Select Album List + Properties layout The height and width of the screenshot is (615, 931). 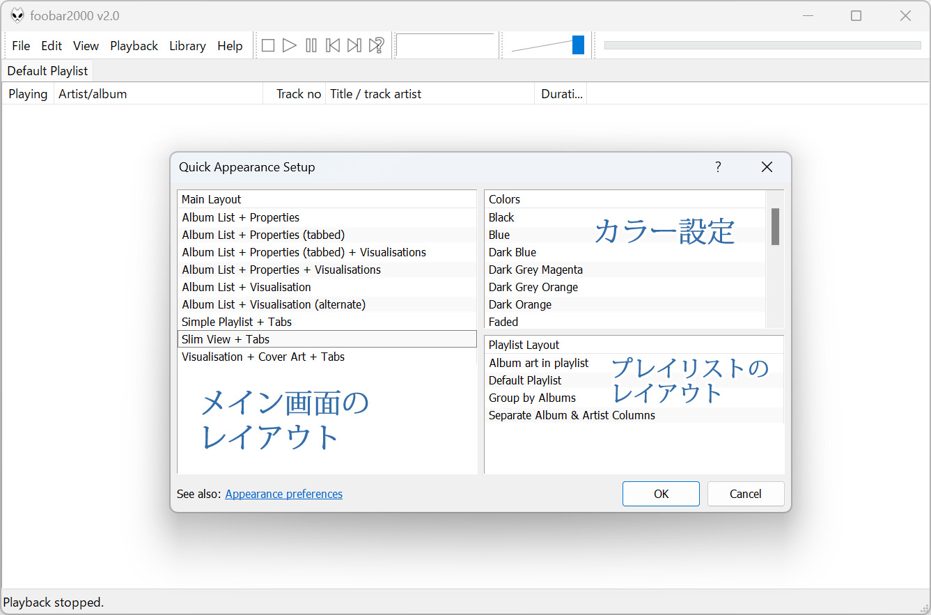(x=327, y=217)
